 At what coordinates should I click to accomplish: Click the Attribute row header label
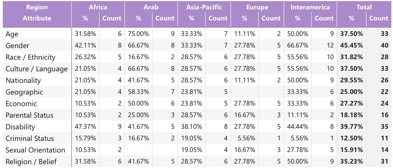tap(37, 18)
